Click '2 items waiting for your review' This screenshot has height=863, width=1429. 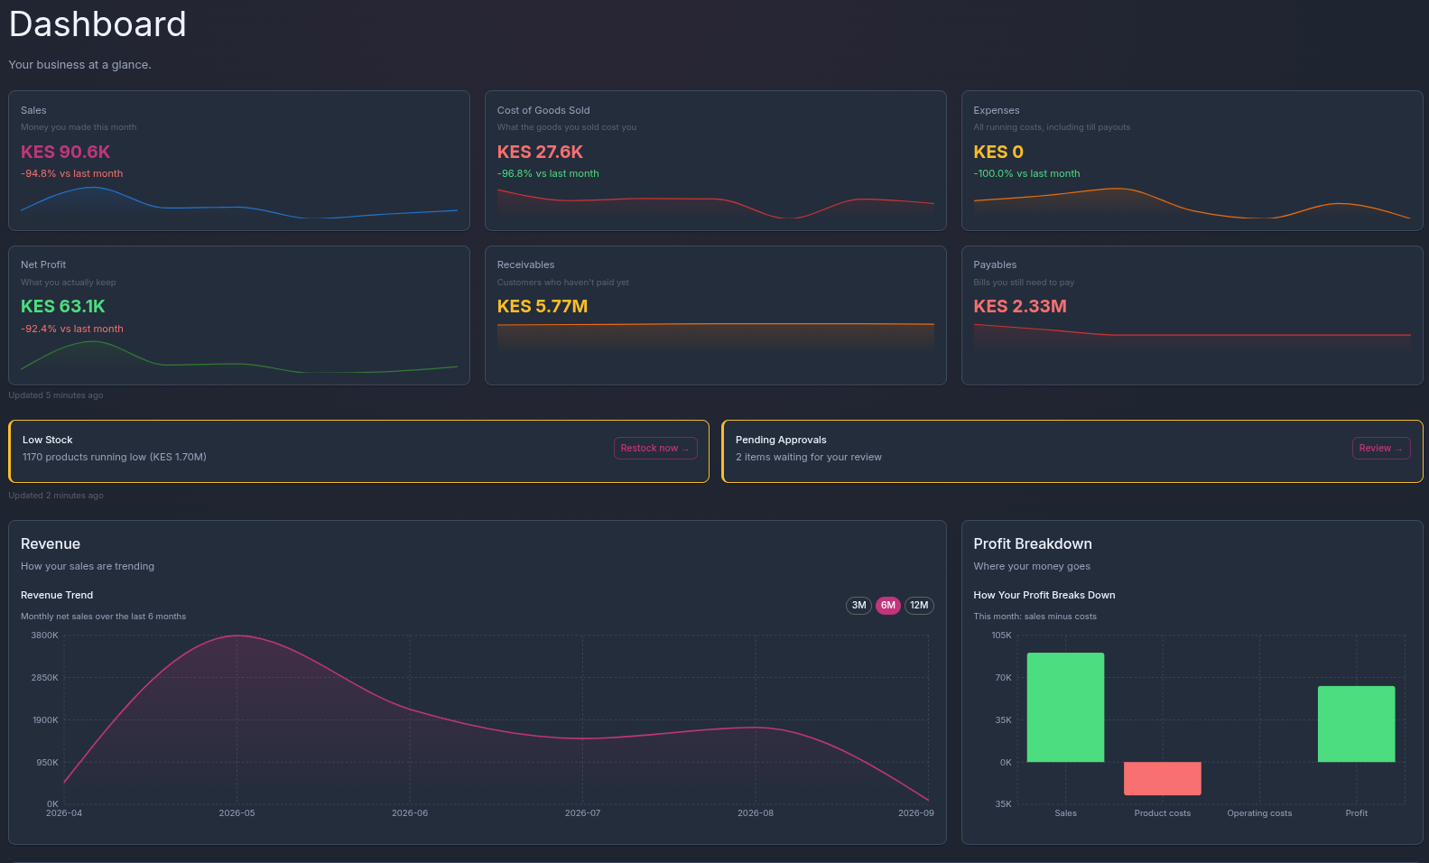[x=809, y=457]
